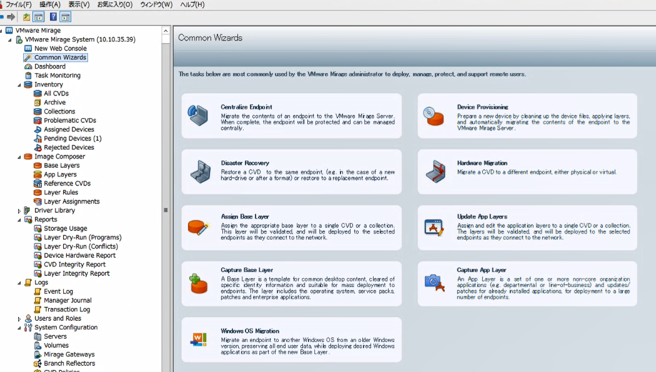This screenshot has height=372, width=656.
Task: Open Pending Devices (1) node
Action: coord(72,139)
